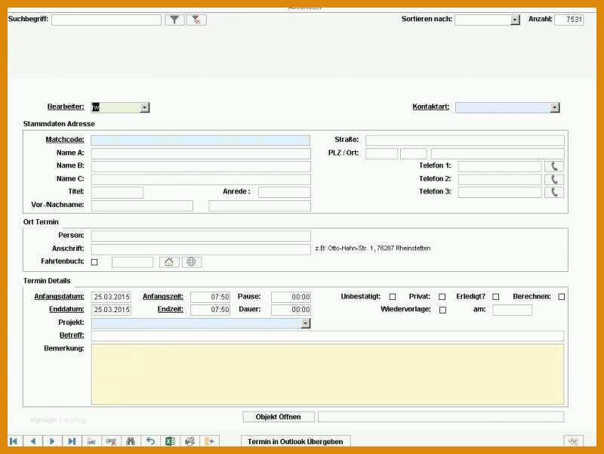
Task: Open the globe map icon in Ort Termin
Action: click(192, 262)
